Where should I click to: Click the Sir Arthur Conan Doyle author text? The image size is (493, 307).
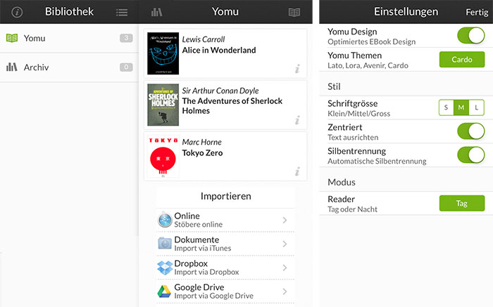click(220, 91)
